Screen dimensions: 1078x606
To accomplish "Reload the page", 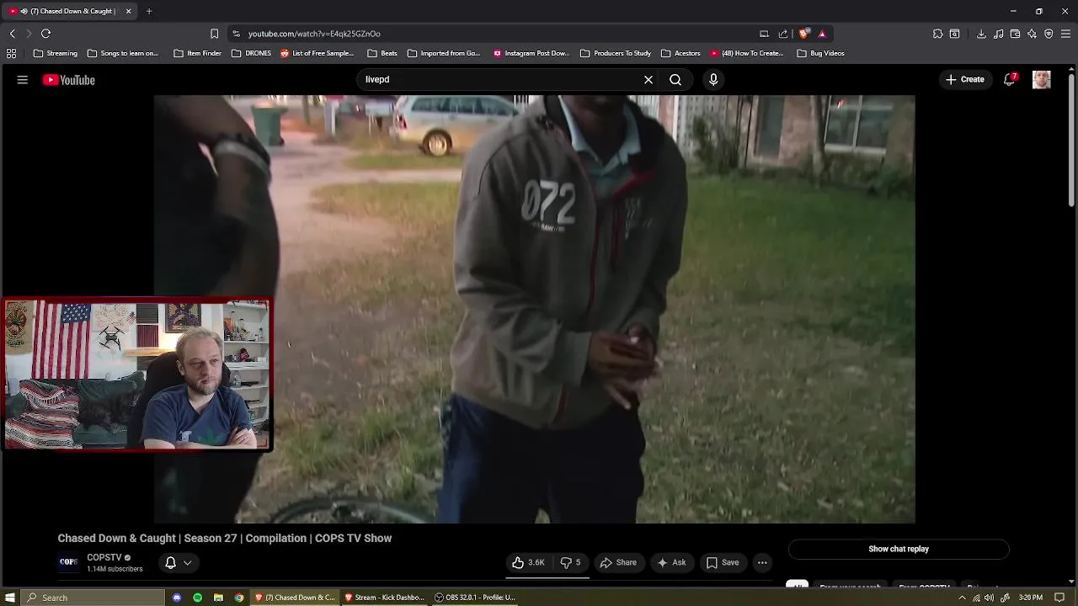I will 45,34.
